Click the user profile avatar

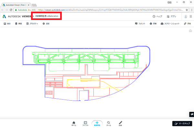point(186,16)
